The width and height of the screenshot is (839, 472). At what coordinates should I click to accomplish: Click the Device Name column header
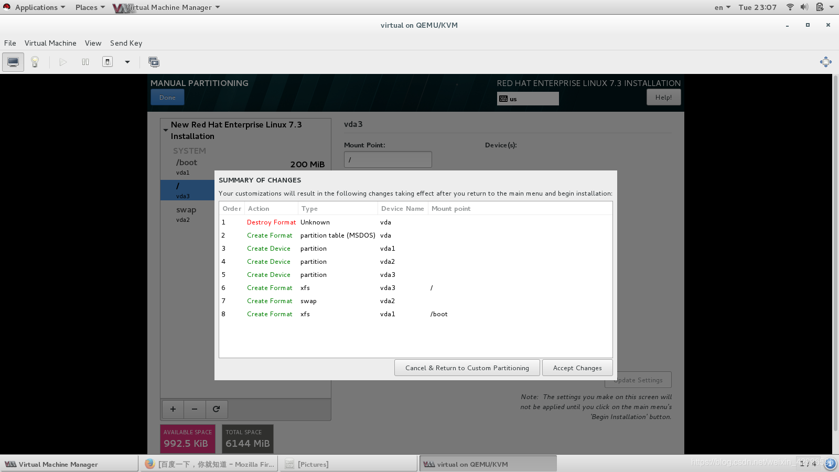[x=403, y=208]
